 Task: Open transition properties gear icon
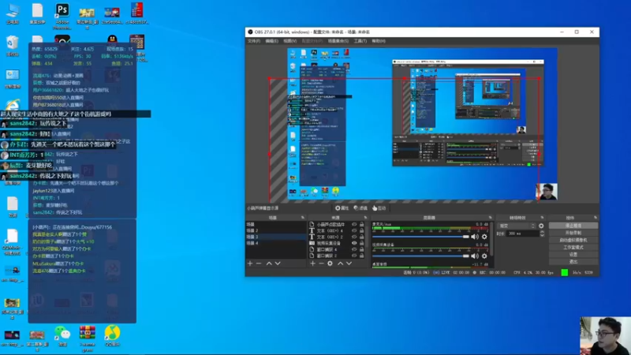pos(541,226)
